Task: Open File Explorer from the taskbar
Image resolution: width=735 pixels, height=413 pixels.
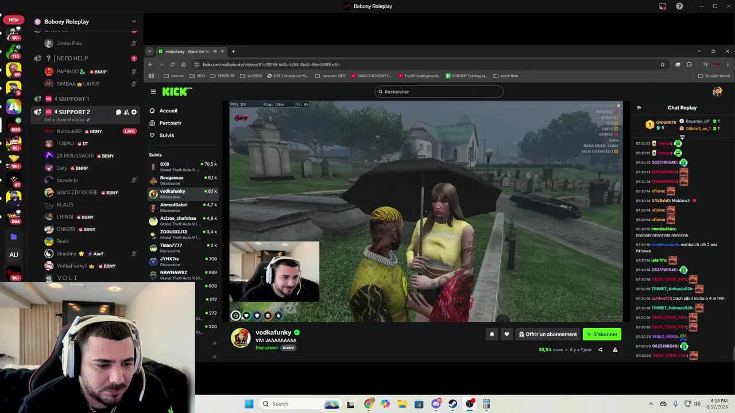Action: coord(402,404)
